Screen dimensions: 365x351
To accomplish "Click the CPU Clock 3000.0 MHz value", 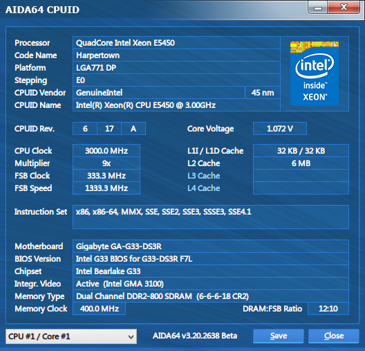I will point(106,151).
